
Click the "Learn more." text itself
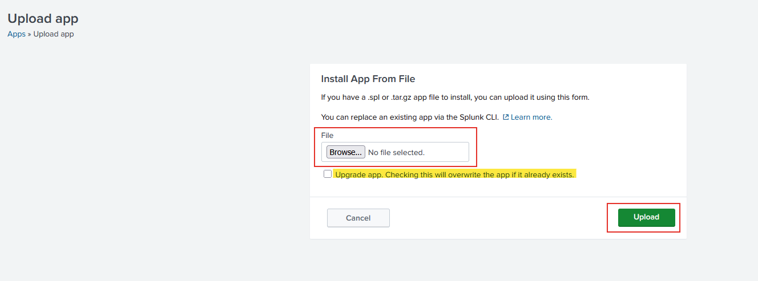531,117
